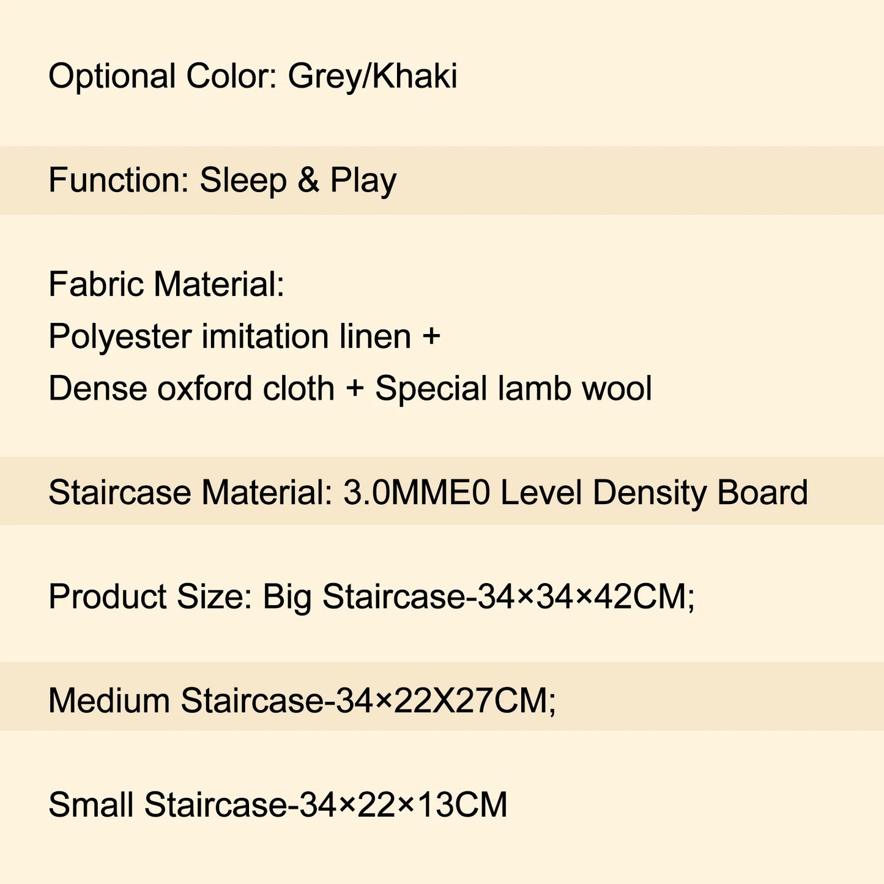Select the "Sleep & Play" text
Viewport: 884px width, 884px height.
coord(298,180)
